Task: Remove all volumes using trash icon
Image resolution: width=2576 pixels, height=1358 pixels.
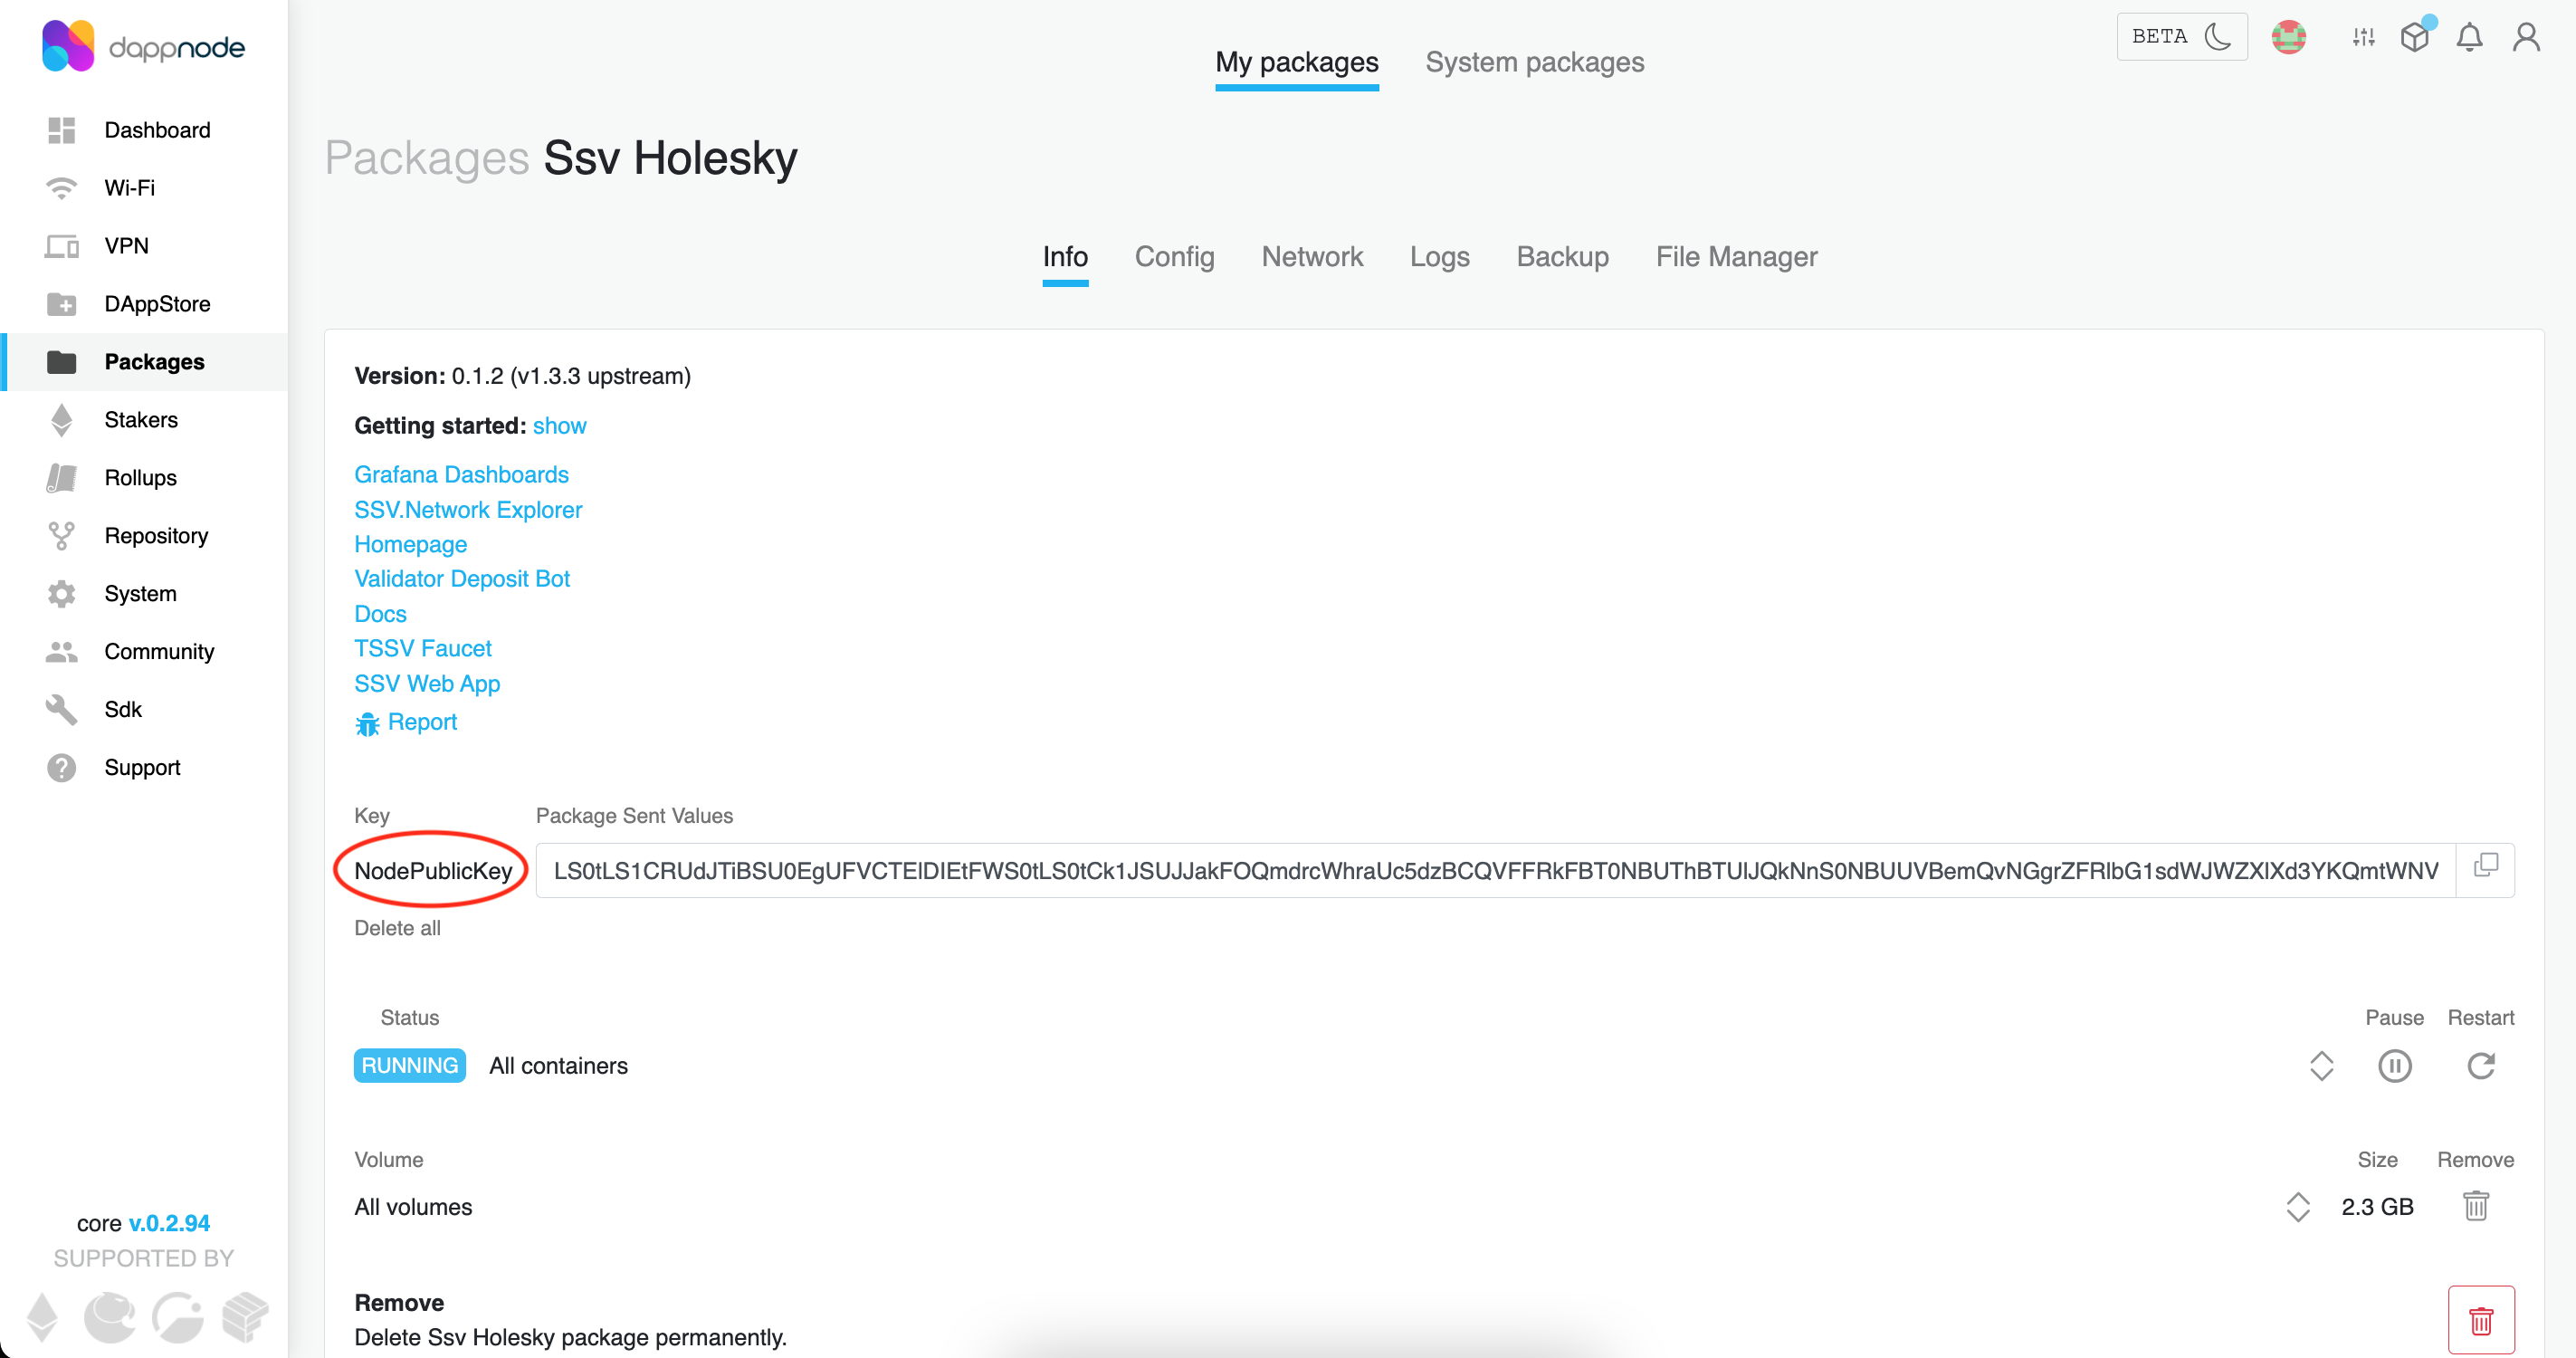Action: pyautogui.click(x=2475, y=1206)
